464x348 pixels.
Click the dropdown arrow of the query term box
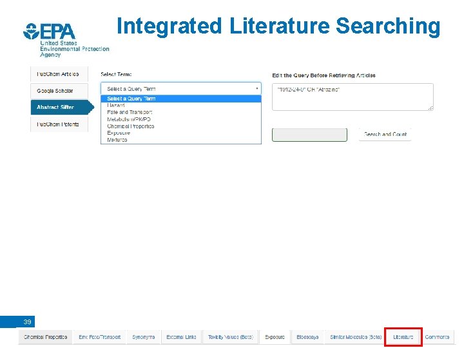click(x=256, y=89)
